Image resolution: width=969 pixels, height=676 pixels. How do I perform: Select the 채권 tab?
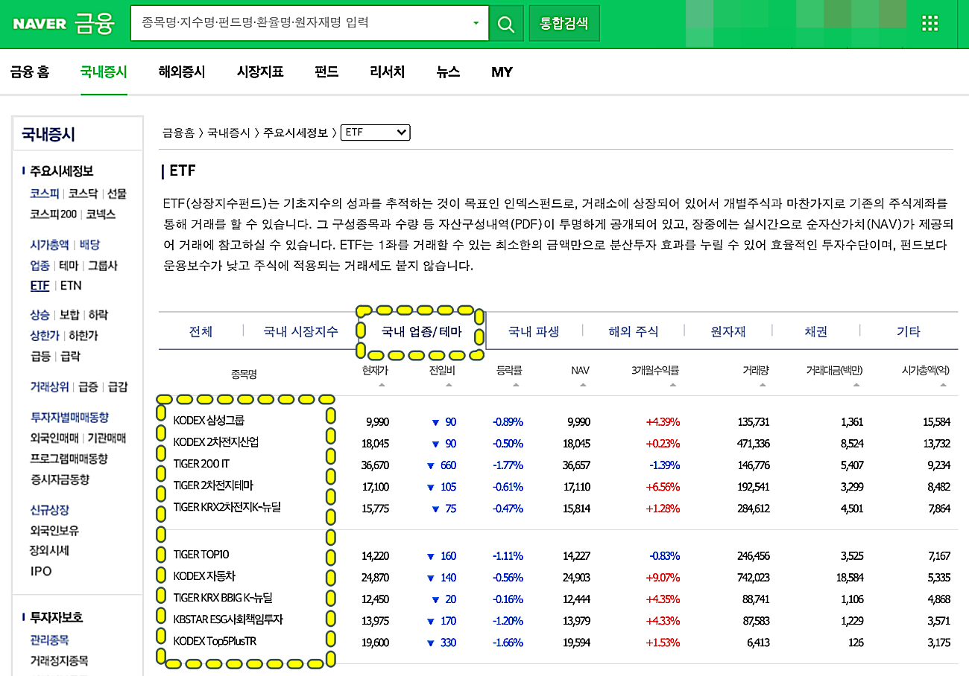pos(816,332)
